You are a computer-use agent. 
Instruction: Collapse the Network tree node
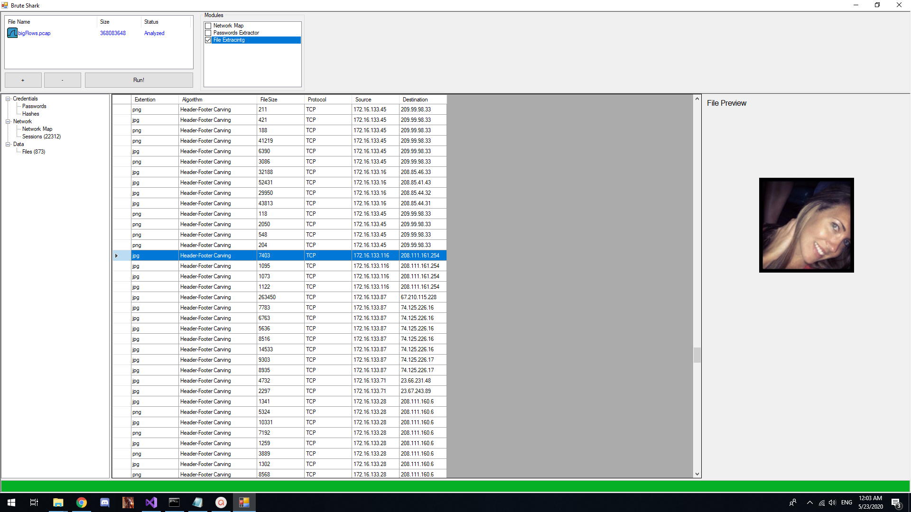tap(8, 121)
